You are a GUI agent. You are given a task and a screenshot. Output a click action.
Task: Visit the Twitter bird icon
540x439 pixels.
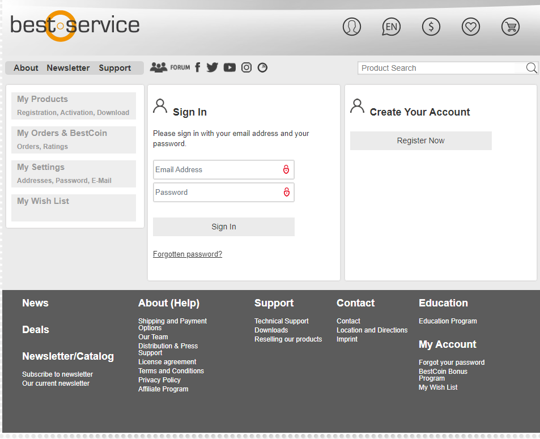tap(212, 67)
